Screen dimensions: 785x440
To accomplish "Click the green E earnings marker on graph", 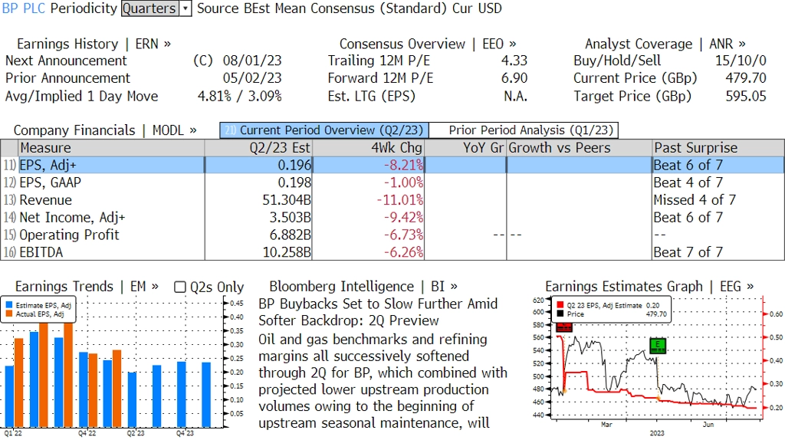I will coord(657,346).
